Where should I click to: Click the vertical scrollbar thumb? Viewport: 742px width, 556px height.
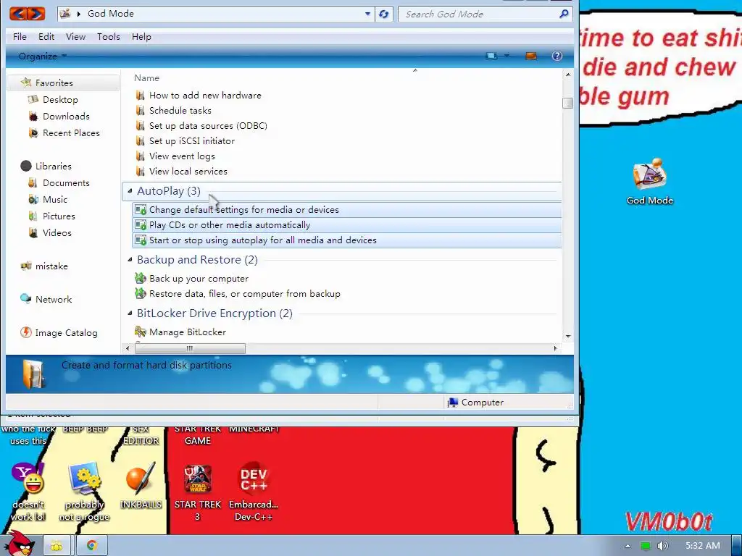[568, 103]
